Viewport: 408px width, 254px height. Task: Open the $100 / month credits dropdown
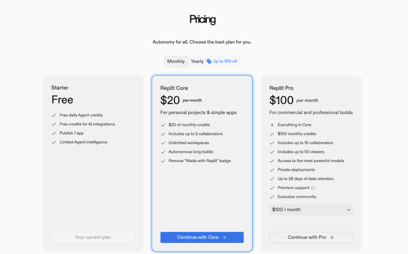pyautogui.click(x=311, y=210)
